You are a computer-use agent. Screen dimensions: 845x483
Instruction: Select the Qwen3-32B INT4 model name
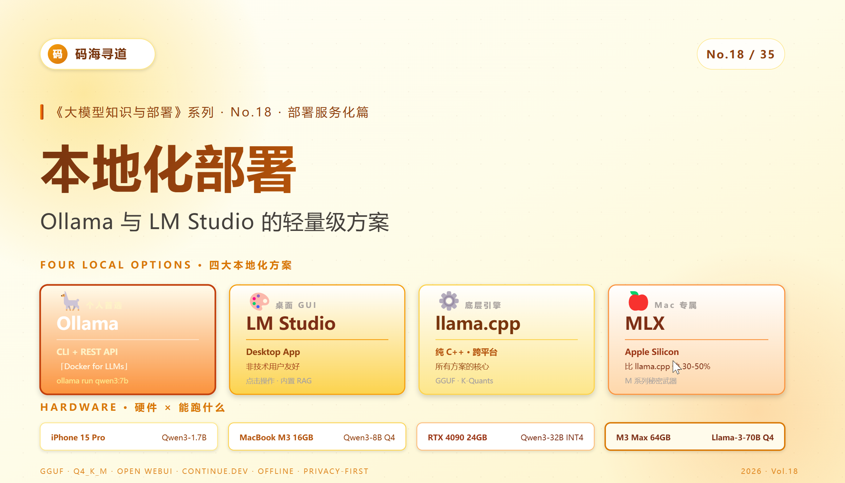coord(552,437)
